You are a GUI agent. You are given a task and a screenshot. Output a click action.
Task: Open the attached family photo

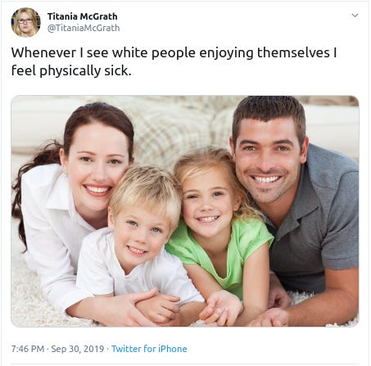coord(185,211)
